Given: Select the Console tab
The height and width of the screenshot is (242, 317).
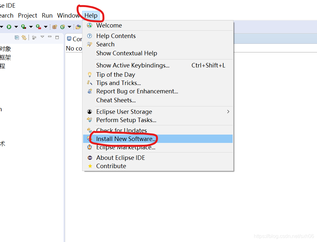Looking at the screenshot, I should (x=74, y=39).
